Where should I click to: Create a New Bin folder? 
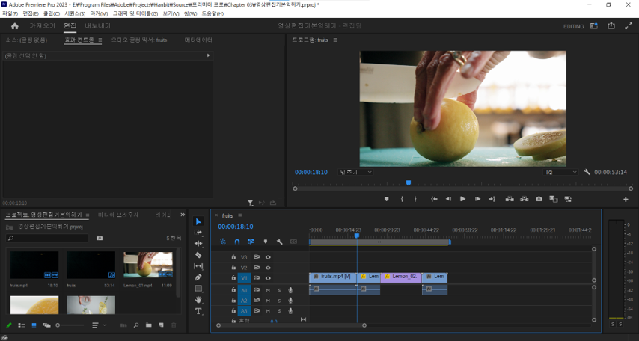(149, 325)
